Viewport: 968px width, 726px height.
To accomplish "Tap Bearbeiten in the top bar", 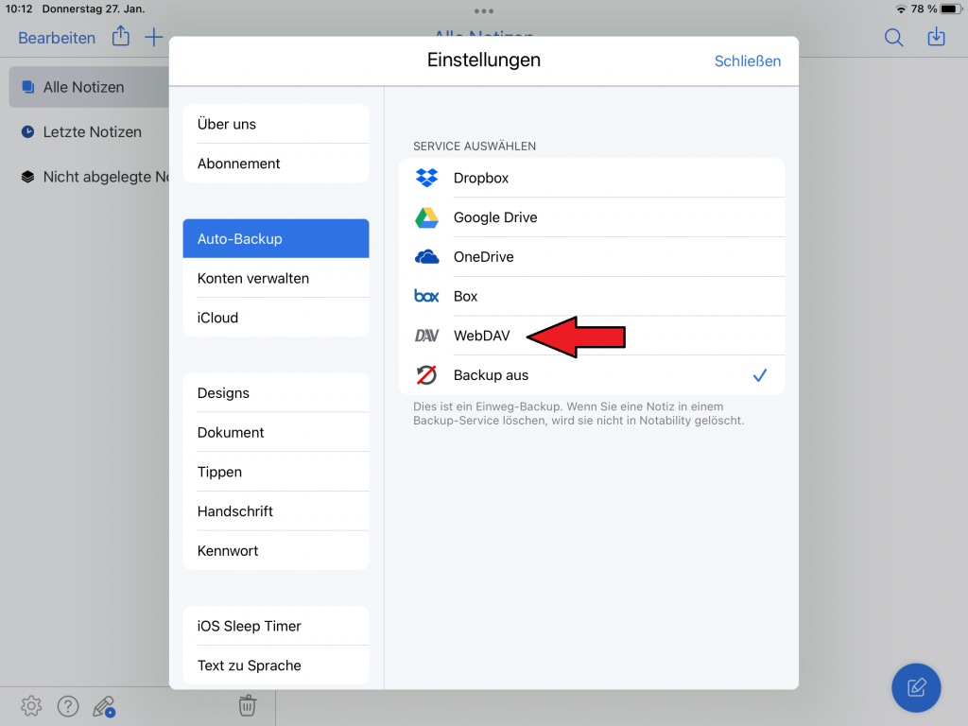I will point(57,39).
